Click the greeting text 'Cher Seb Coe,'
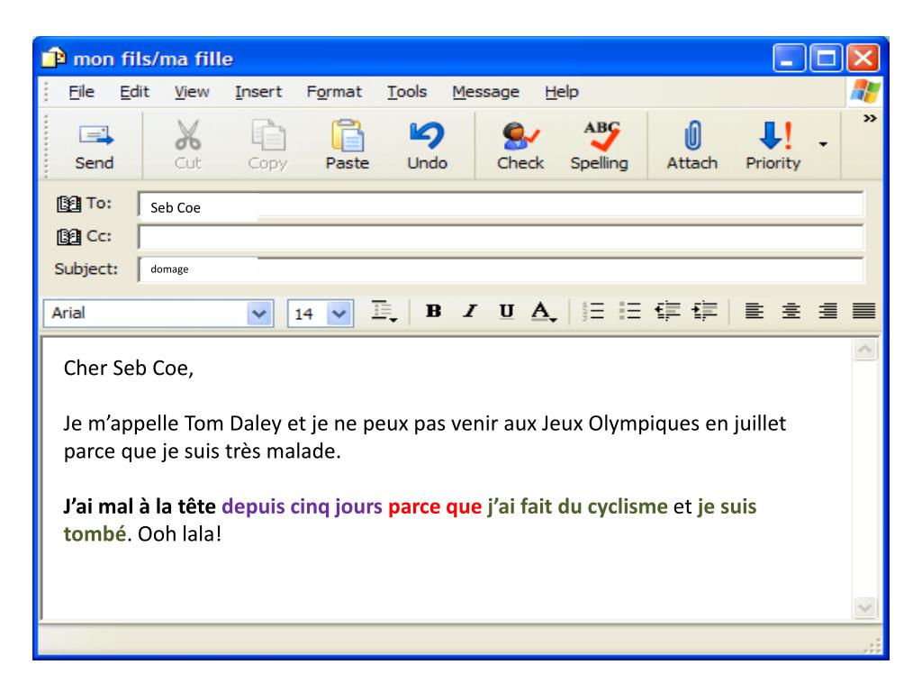922x692 pixels. (x=129, y=369)
